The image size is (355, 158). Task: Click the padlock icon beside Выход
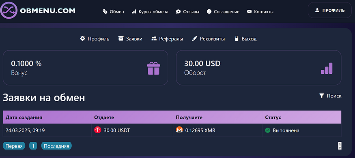point(237,38)
